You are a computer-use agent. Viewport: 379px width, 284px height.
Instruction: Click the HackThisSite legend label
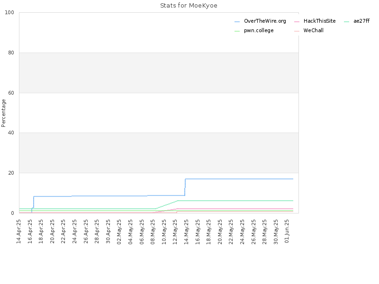pos(319,21)
